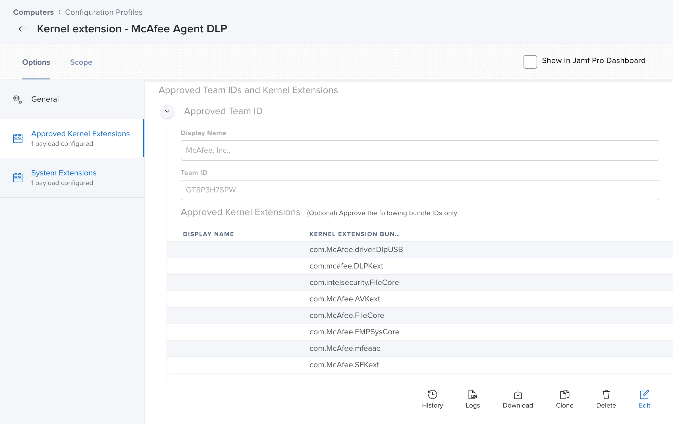Click the System Extensions payload icon
Viewport: 673px width, 424px height.
pos(18,178)
